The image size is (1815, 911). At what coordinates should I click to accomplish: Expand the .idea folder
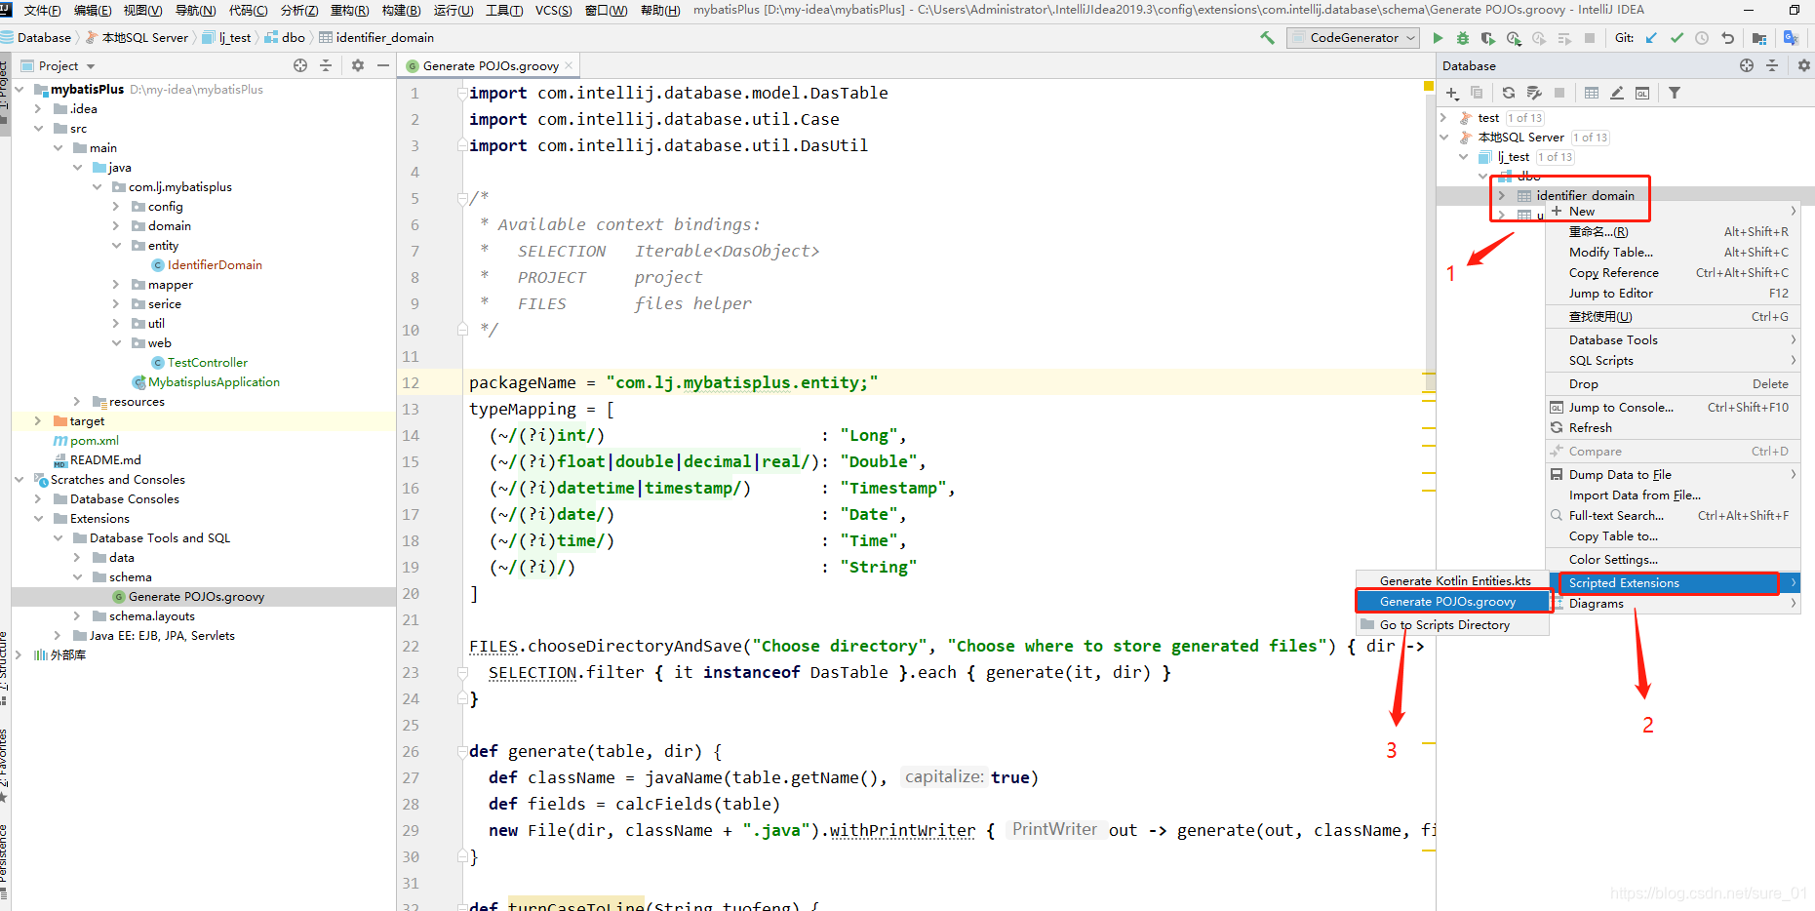[x=39, y=108]
